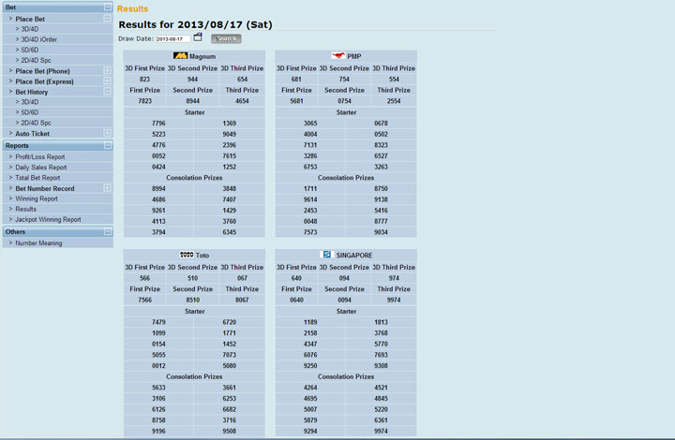Viewport: 675px width, 440px height.
Task: Expand the Auto Ticket submenu
Action: 107,134
